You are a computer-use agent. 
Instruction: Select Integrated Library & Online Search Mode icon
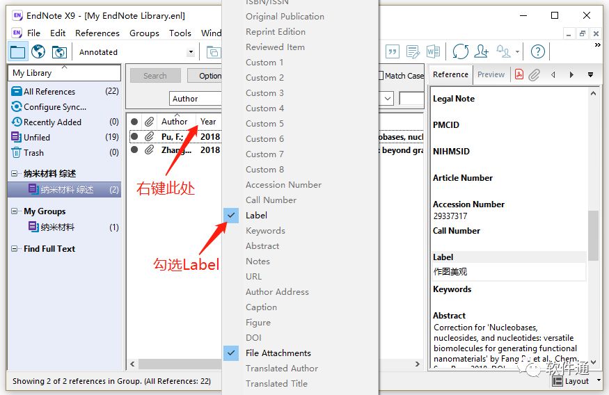(x=59, y=52)
